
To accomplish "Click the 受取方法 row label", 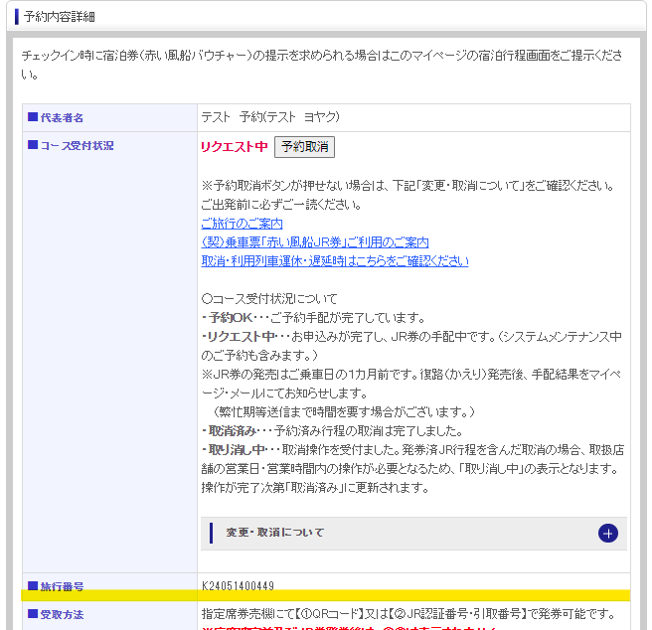I will (62, 614).
